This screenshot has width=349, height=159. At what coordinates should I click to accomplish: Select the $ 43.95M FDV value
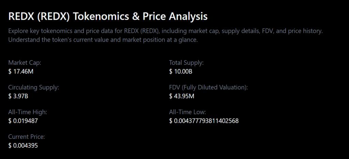182,96
